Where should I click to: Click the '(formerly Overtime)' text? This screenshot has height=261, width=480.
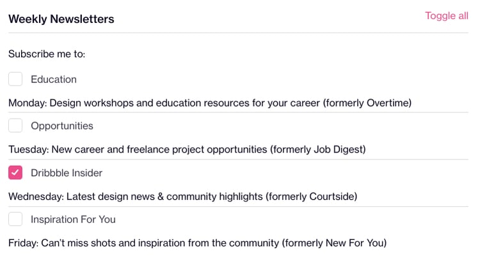point(368,103)
